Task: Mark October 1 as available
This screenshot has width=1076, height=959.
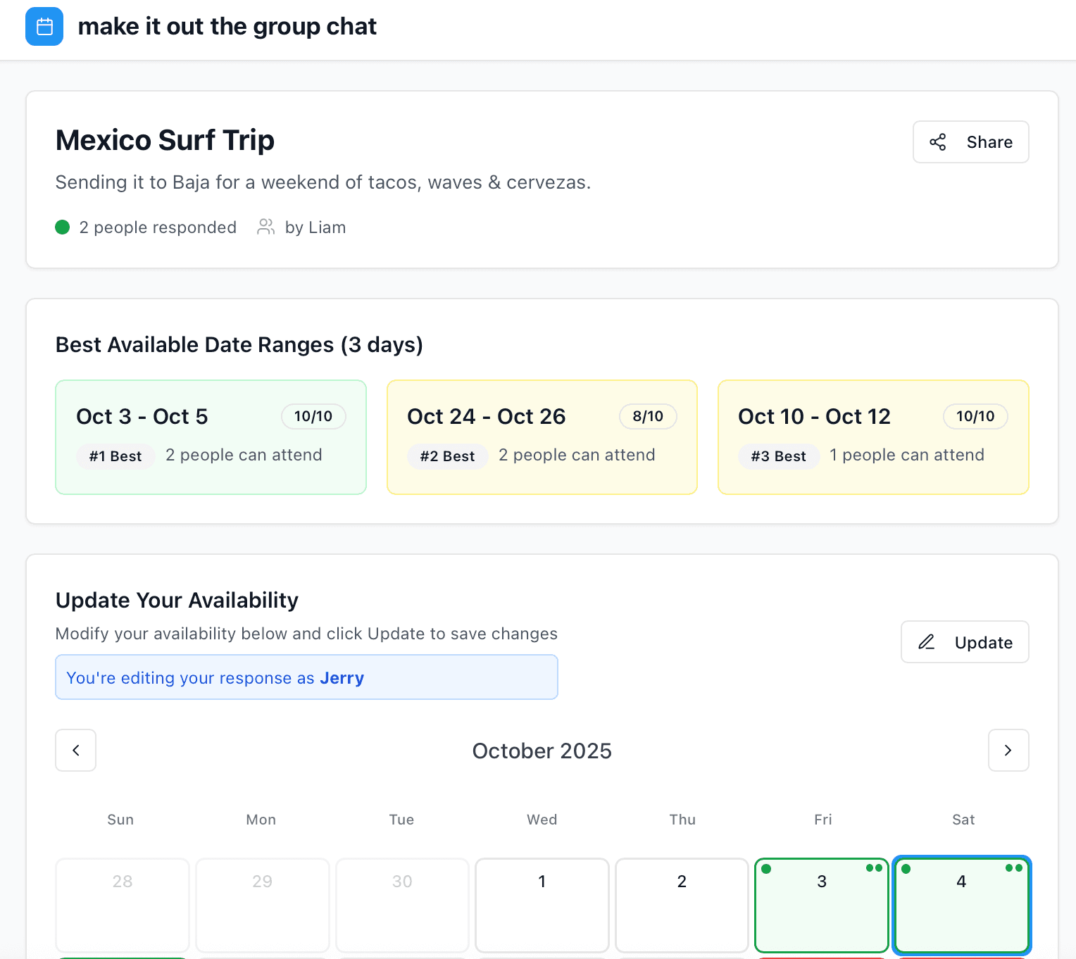Action: click(542, 904)
